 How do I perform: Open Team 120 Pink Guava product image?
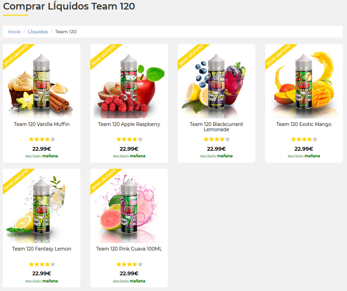pos(129,210)
